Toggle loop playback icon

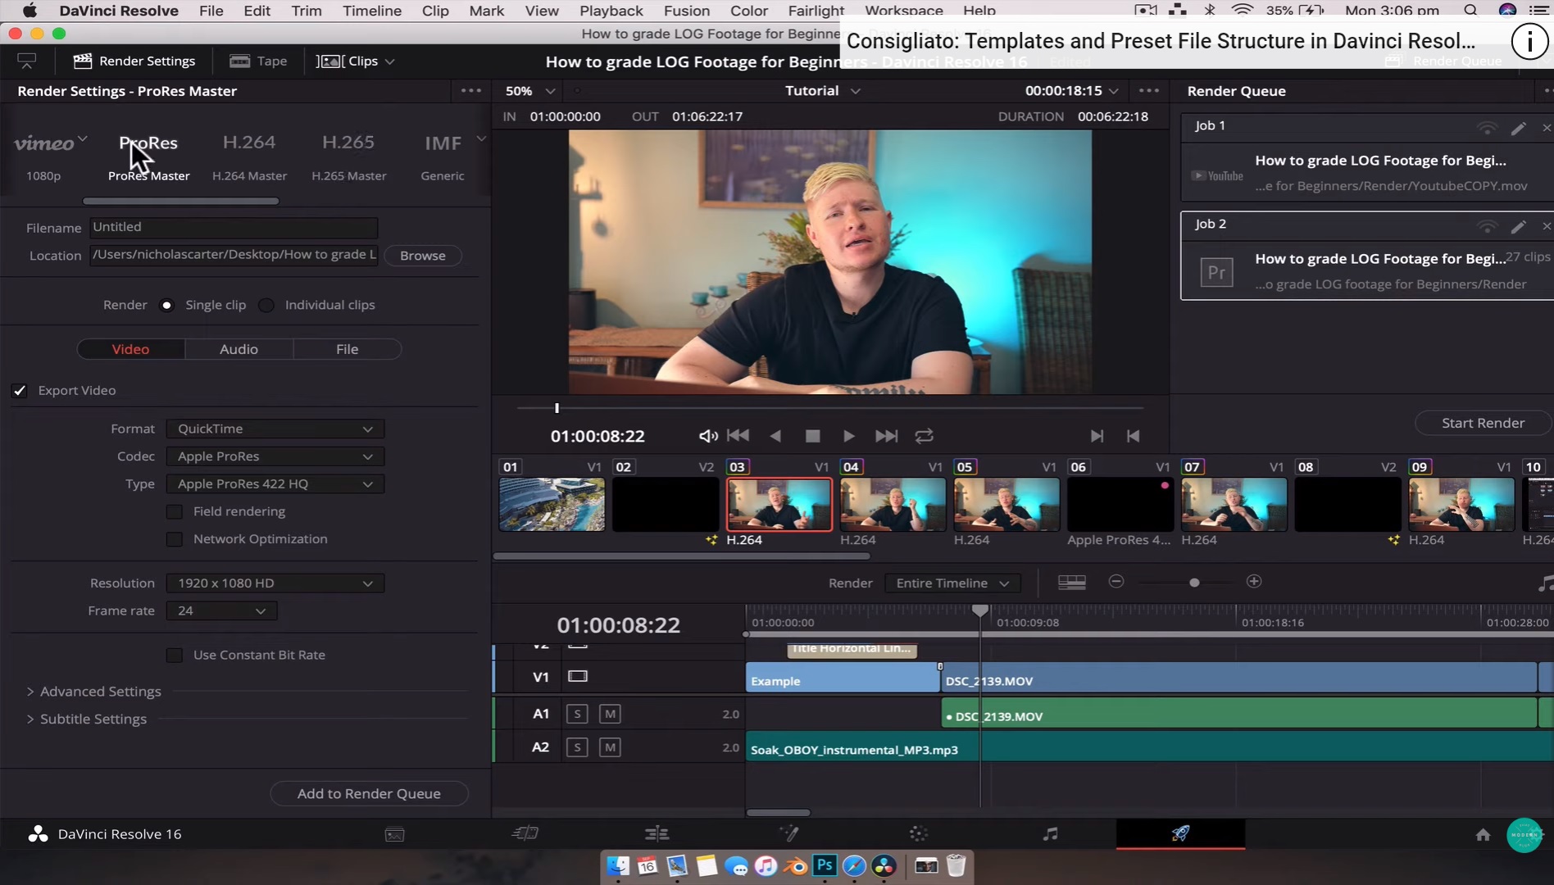click(x=925, y=436)
